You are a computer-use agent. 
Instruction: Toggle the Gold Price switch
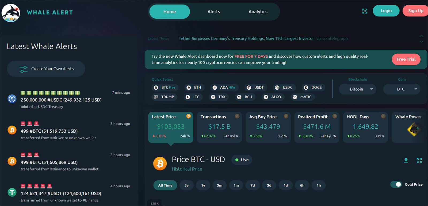click(x=396, y=184)
